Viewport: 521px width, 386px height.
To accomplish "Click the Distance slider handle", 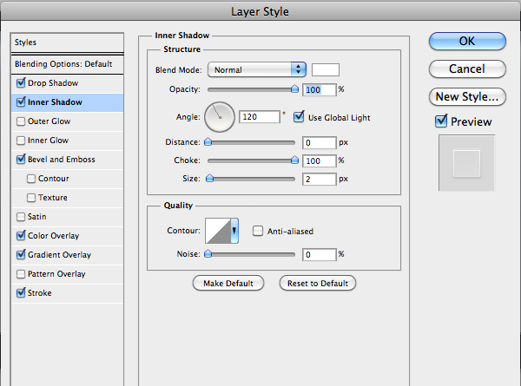I will click(x=208, y=141).
